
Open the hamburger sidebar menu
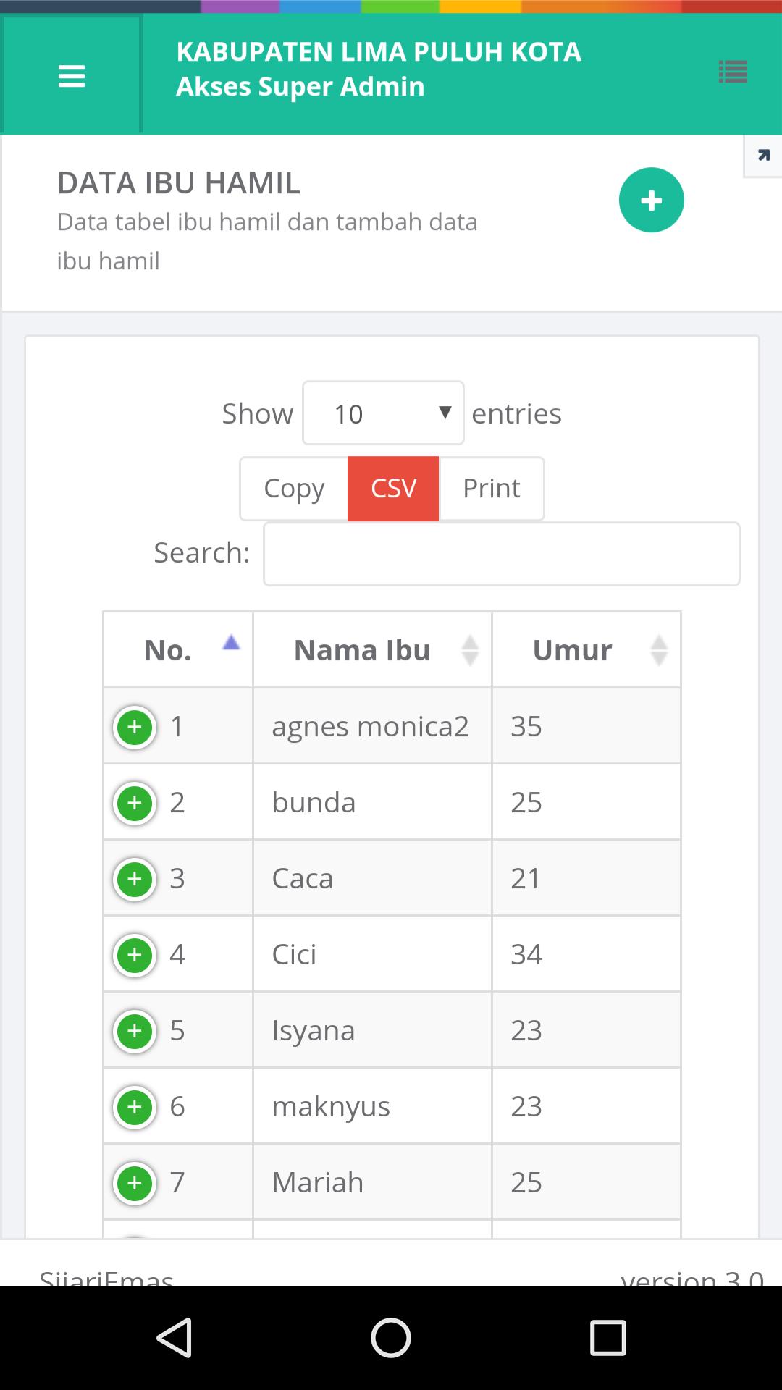coord(71,75)
